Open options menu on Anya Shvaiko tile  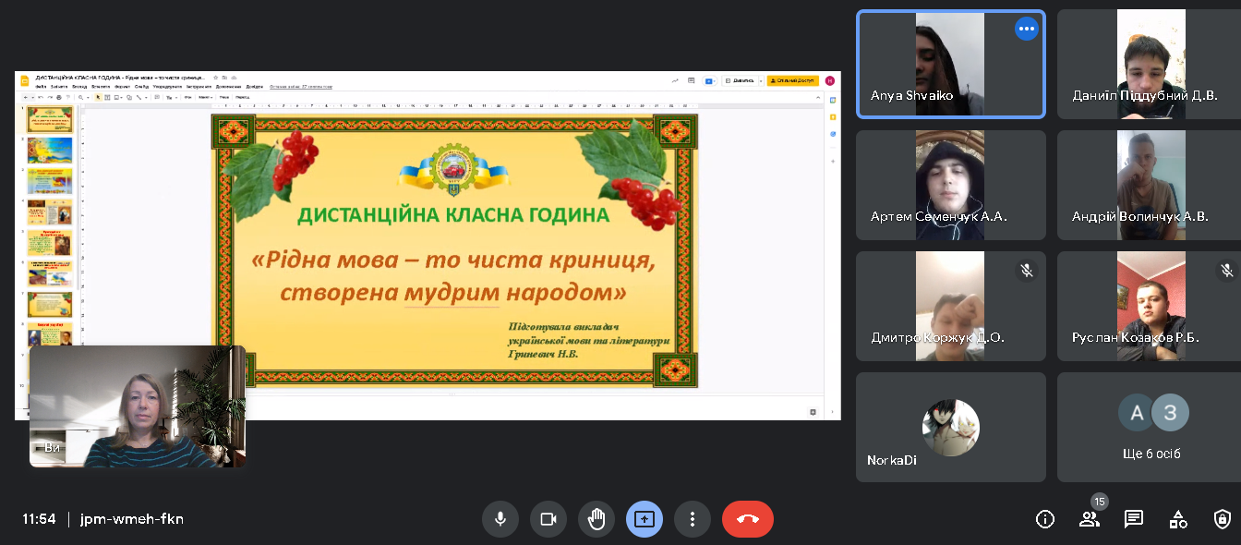[1026, 29]
